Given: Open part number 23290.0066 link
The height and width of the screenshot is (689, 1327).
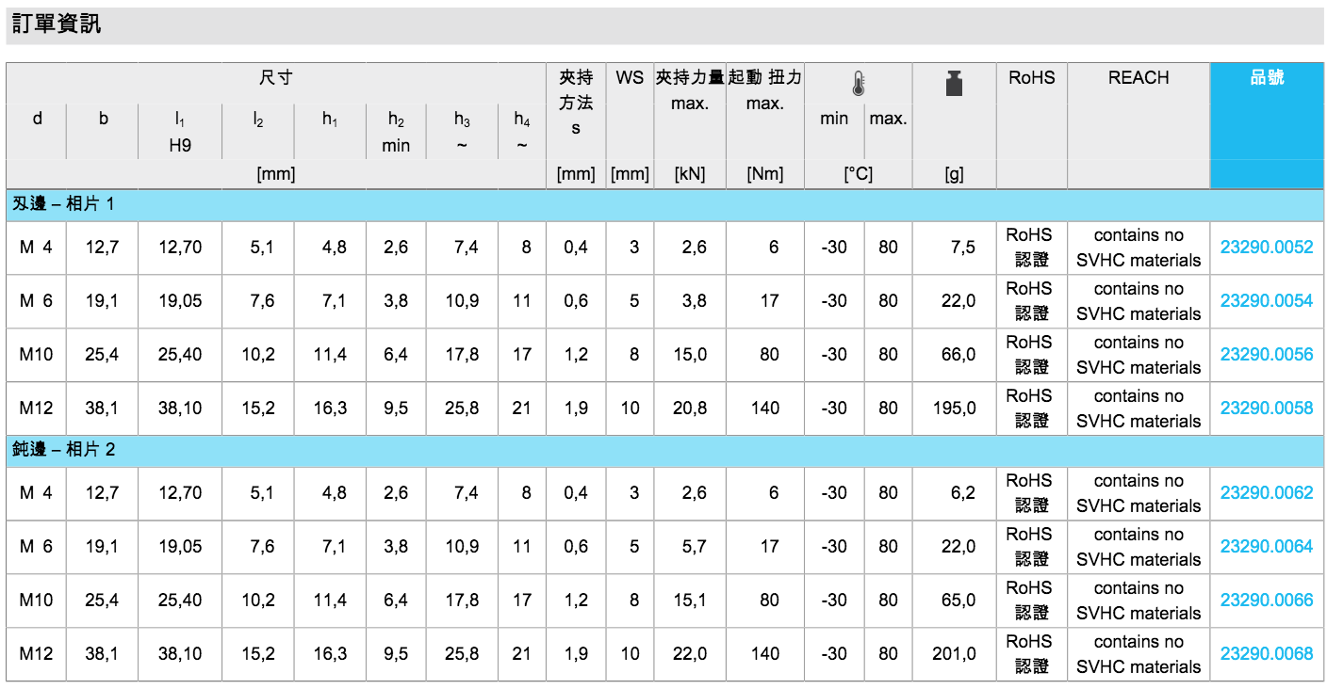Looking at the screenshot, I should 1266,601.
